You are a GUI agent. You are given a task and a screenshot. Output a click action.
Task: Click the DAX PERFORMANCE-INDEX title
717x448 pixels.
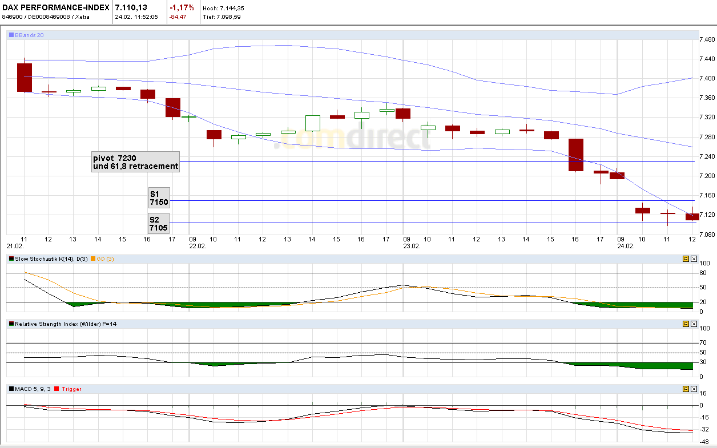[x=55, y=7]
